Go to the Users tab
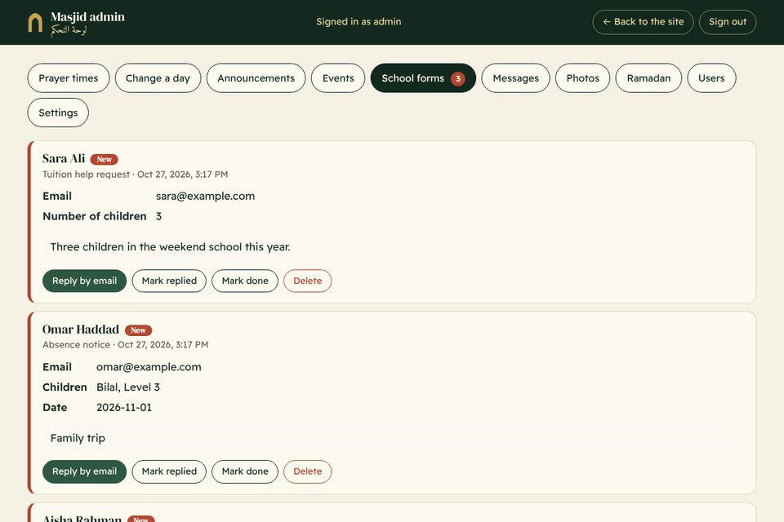The height and width of the screenshot is (522, 784). point(711,78)
